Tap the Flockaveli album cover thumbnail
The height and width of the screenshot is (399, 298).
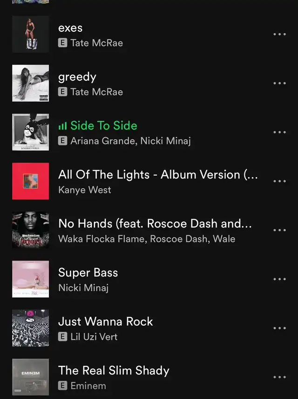click(31, 230)
